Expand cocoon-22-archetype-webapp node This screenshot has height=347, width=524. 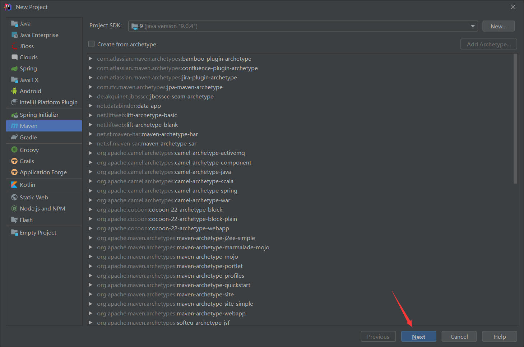click(91, 228)
